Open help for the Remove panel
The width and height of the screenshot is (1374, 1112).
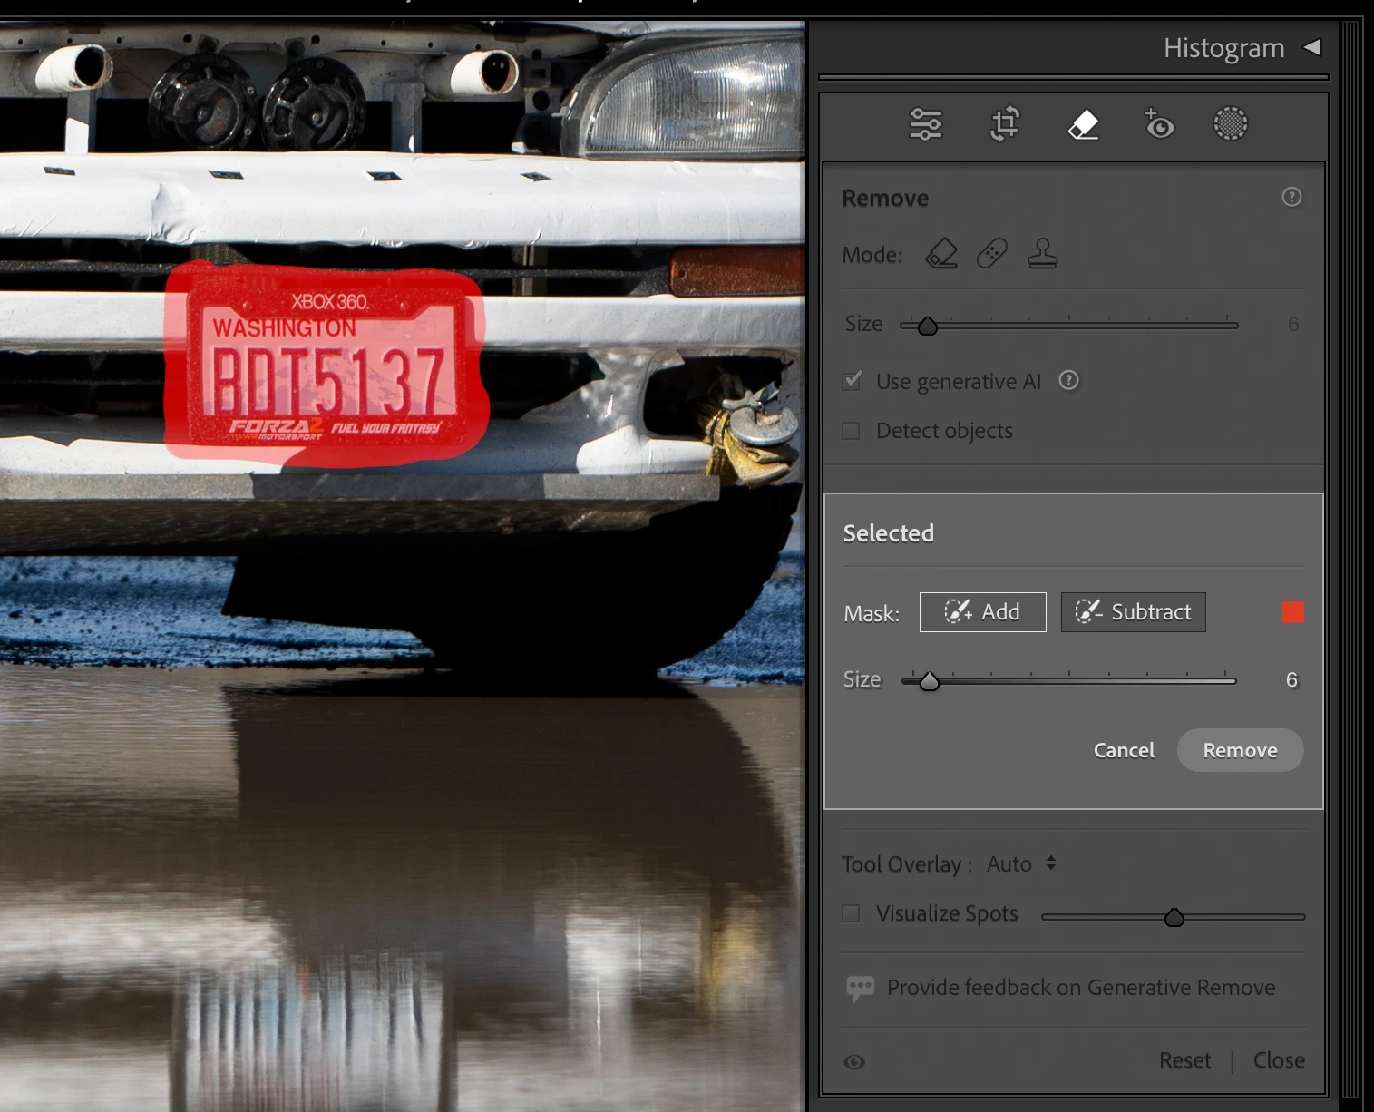tap(1291, 197)
